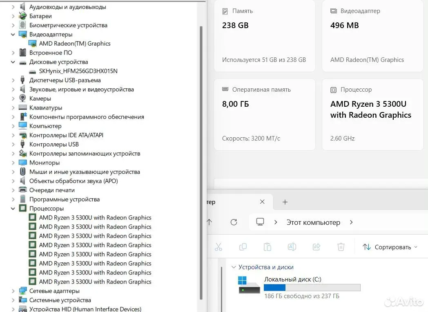Click the Copy icon in Explorer toolbar
Viewport: 428px width, 312px height.
(x=243, y=247)
